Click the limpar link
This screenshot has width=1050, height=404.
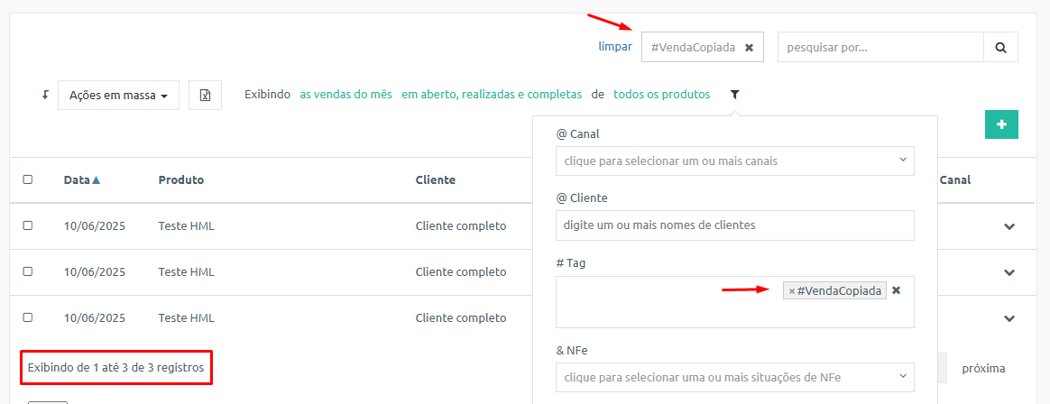(x=614, y=47)
